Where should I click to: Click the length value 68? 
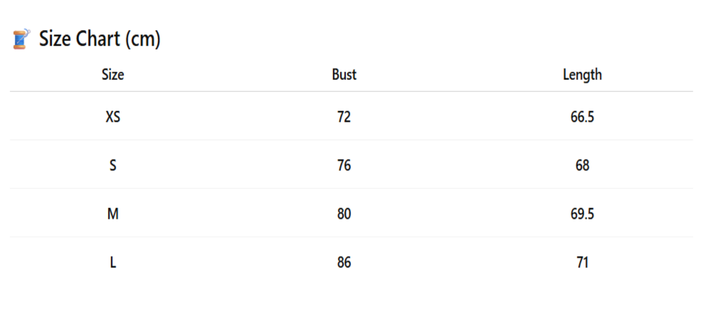point(582,165)
